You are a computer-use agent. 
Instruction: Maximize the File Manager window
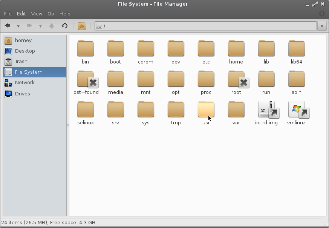(x=315, y=4)
